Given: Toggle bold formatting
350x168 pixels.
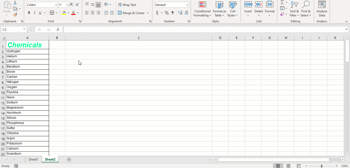Looking at the screenshot, I should tap(29, 13).
